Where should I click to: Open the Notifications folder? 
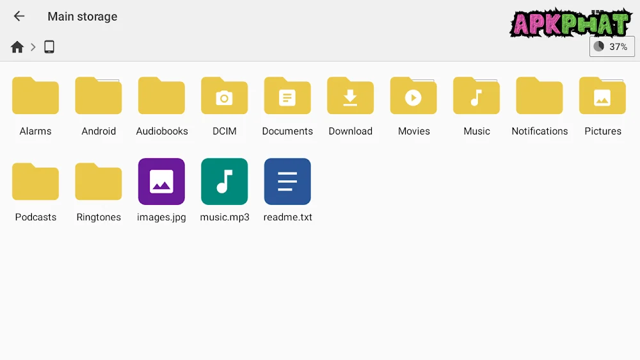point(540,97)
